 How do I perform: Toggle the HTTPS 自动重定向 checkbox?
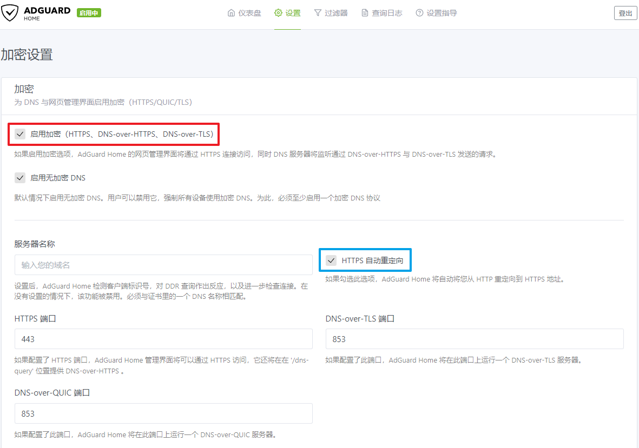pos(331,260)
